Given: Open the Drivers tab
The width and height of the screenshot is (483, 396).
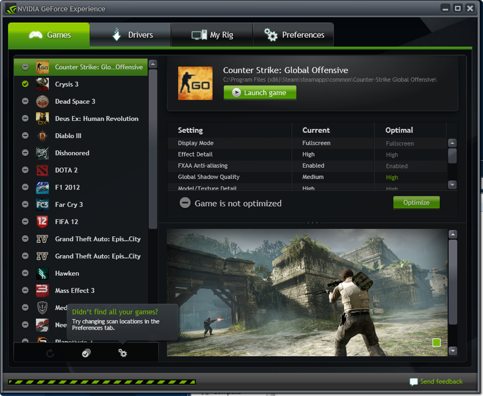Looking at the screenshot, I should (130, 35).
